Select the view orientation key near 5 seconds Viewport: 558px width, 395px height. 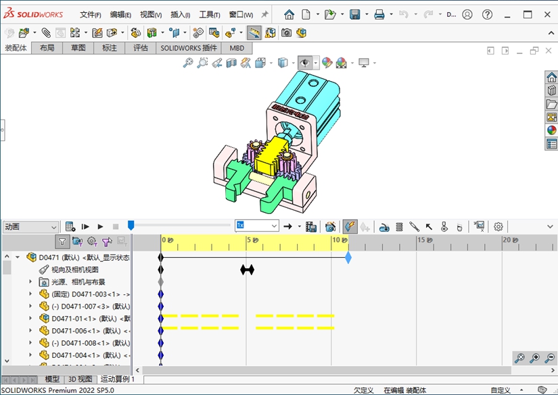click(x=247, y=270)
